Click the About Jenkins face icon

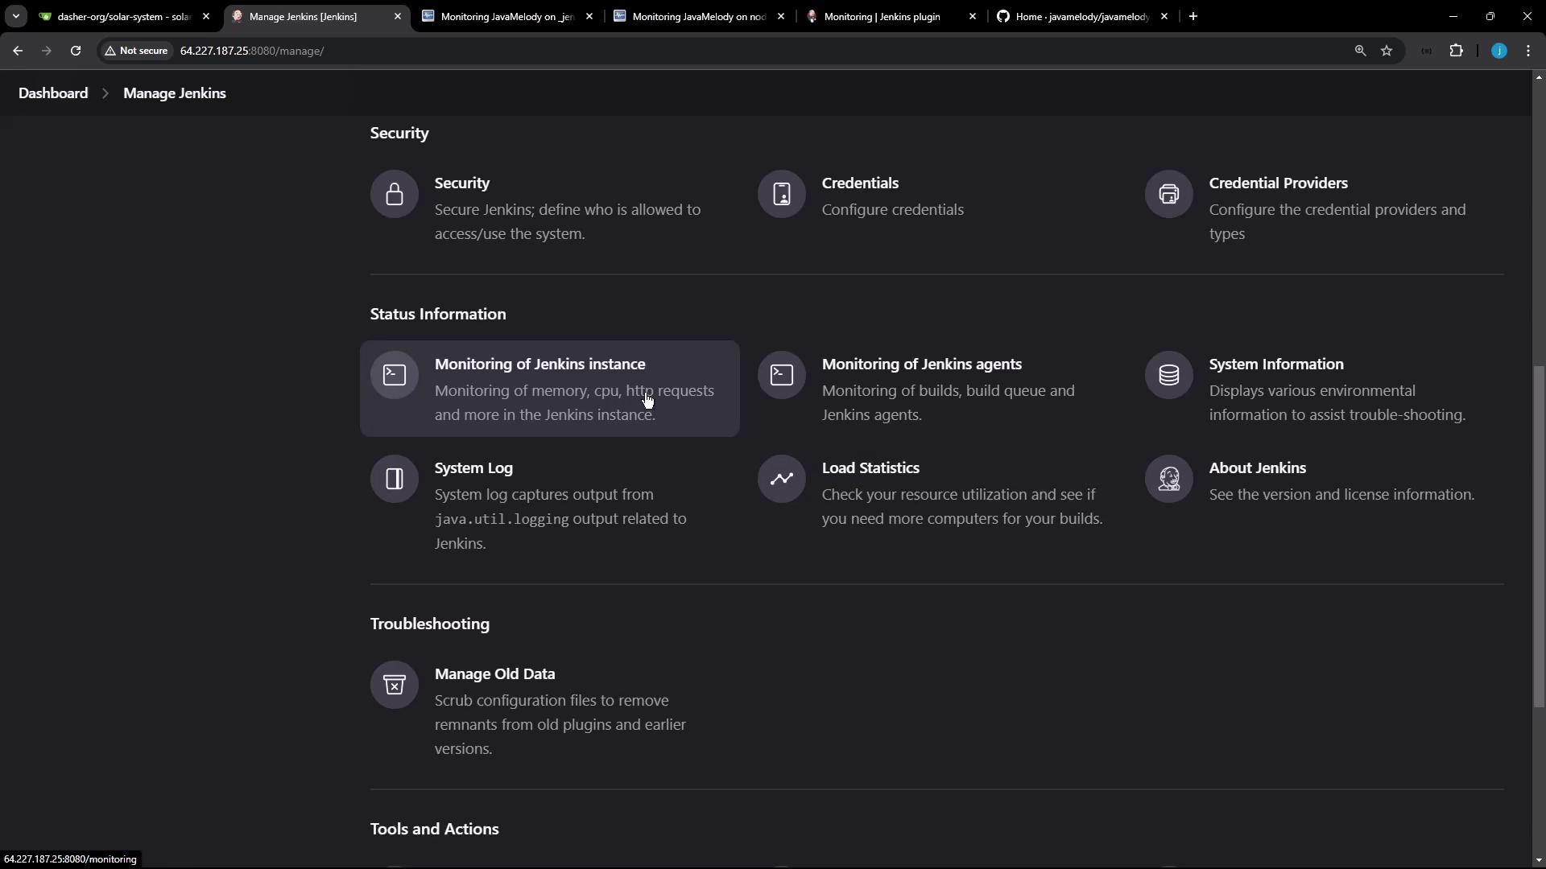(x=1168, y=479)
